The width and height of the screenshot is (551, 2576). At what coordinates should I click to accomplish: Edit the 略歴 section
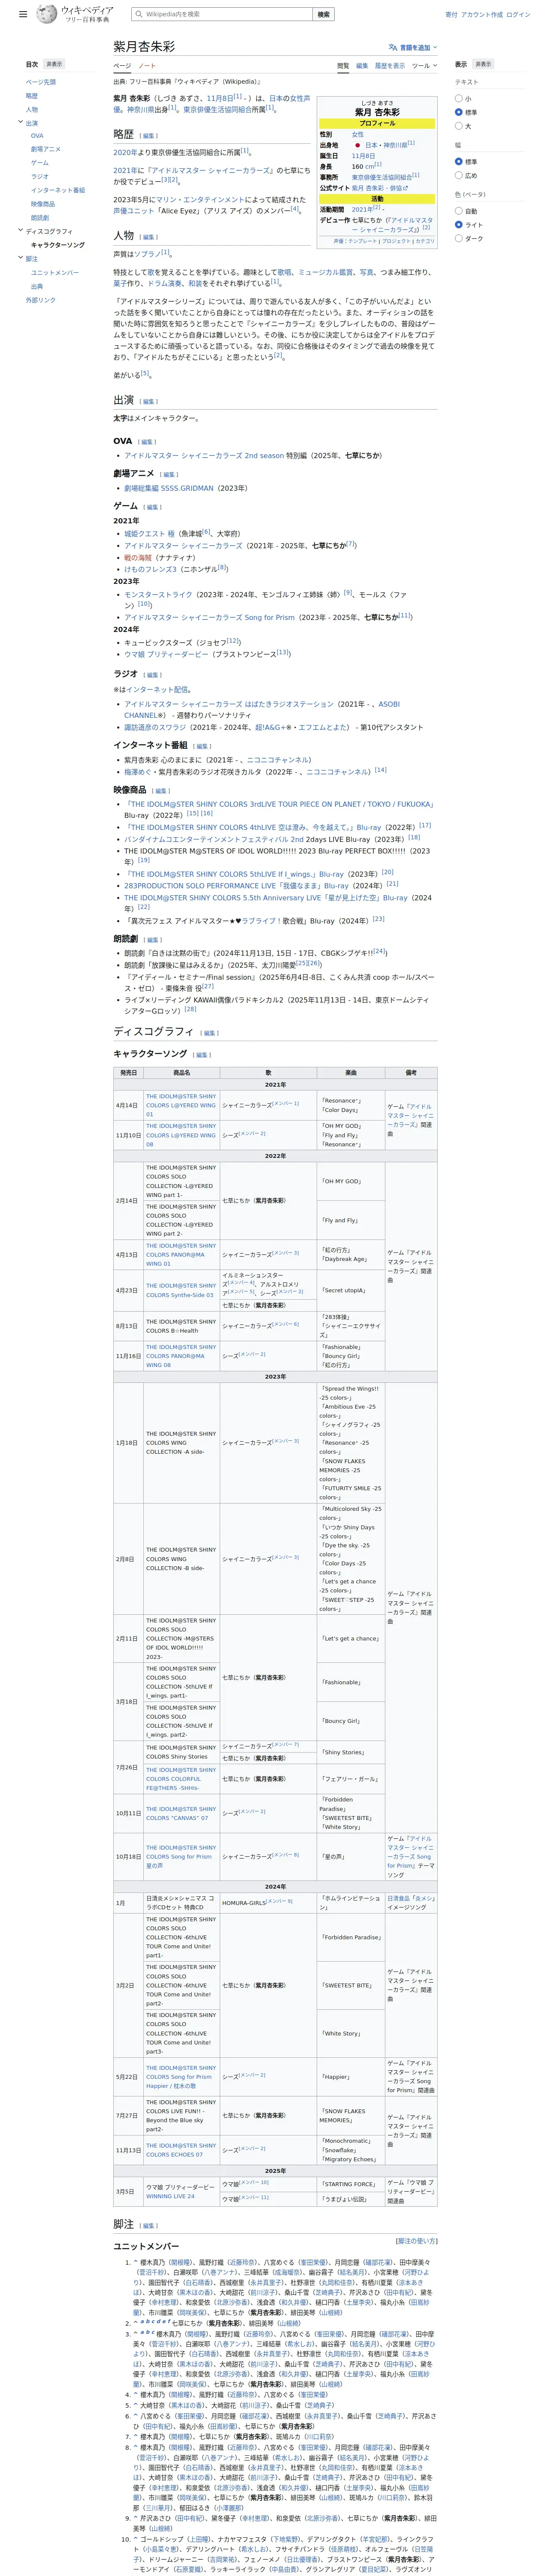[x=149, y=136]
